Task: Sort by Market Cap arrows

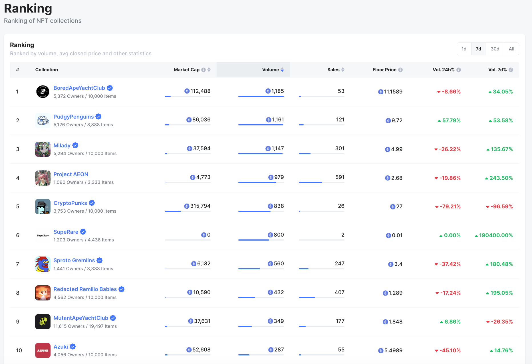Action: pyautogui.click(x=209, y=70)
